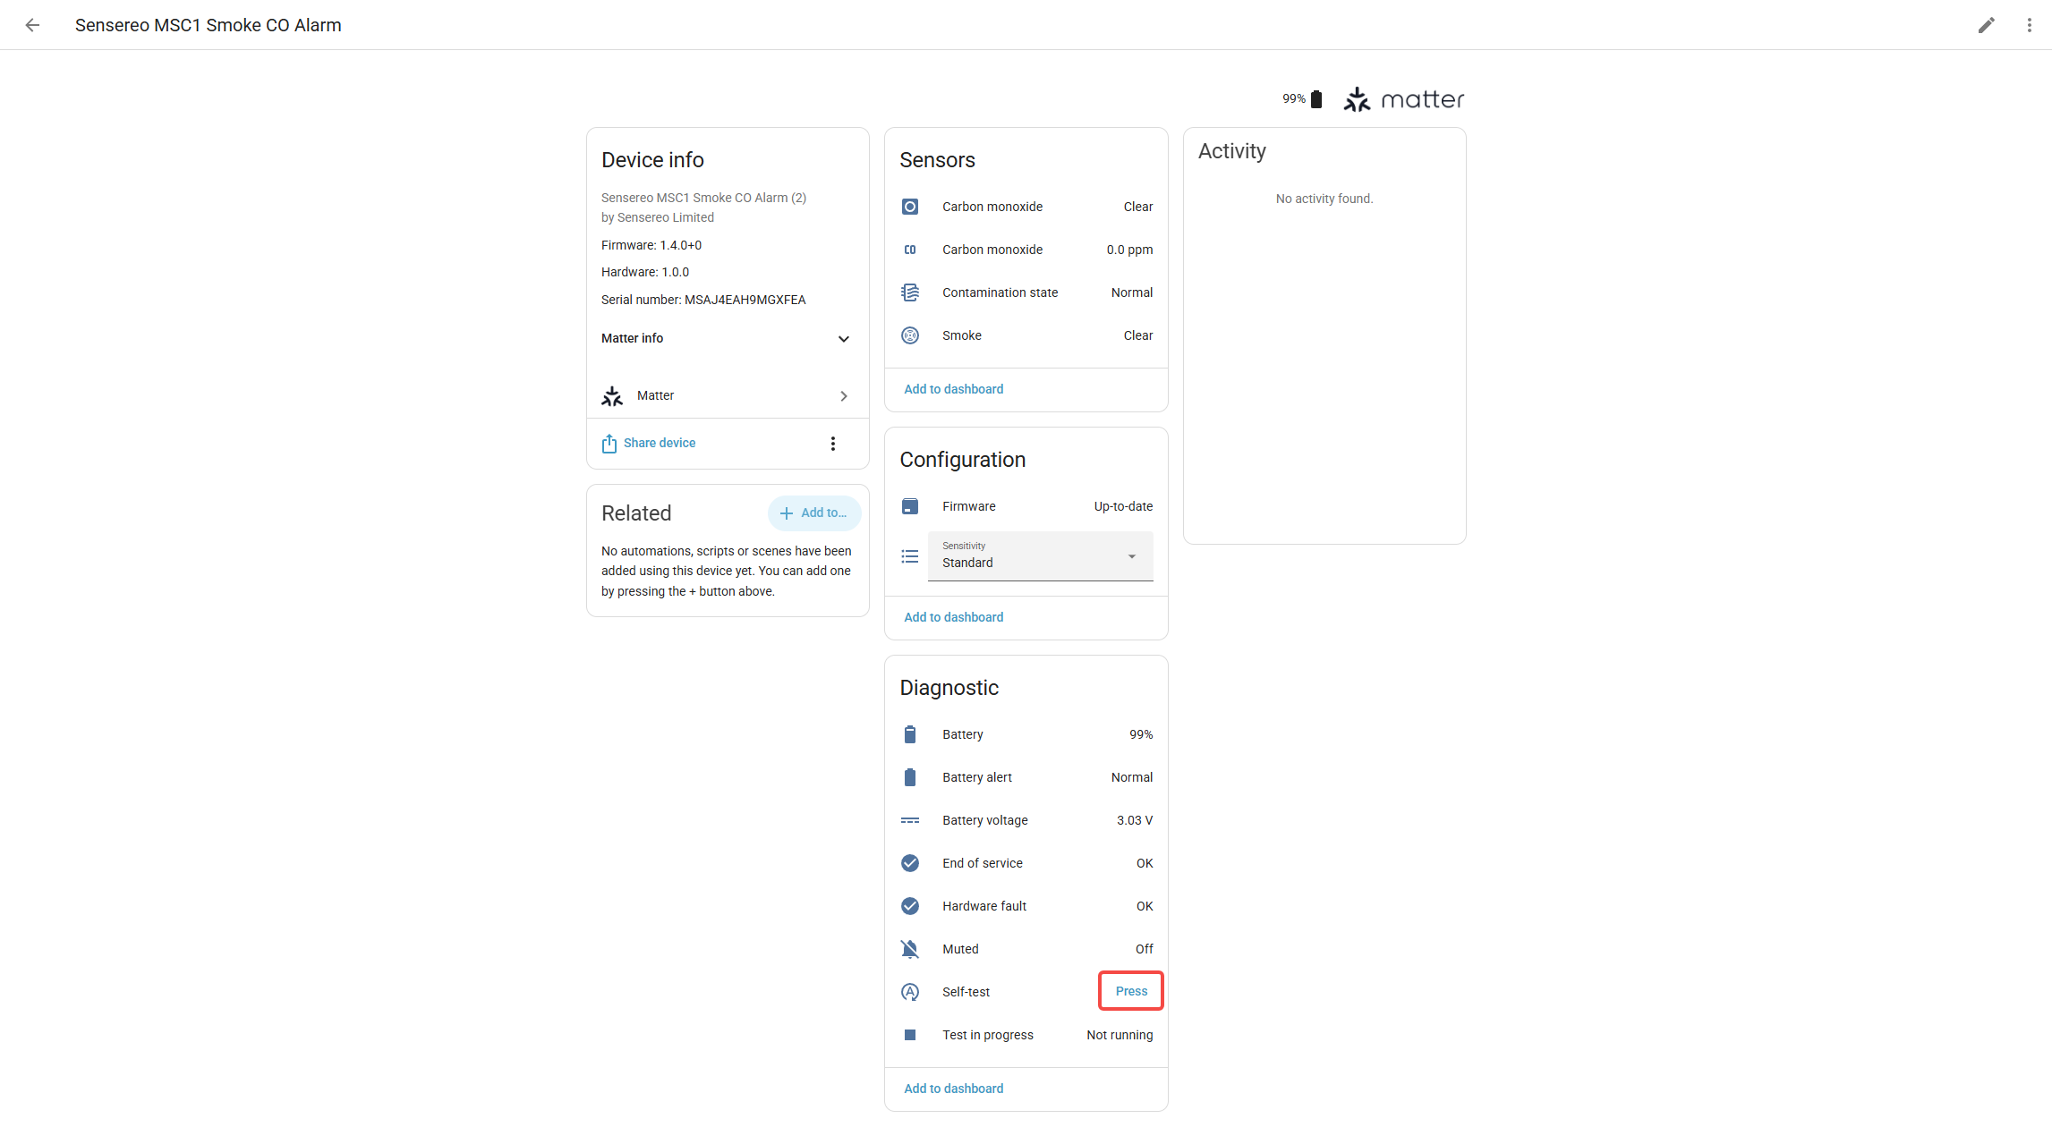This screenshot has width=2052, height=1127.
Task: Click the 99% battery indicator icon
Action: point(1316,99)
